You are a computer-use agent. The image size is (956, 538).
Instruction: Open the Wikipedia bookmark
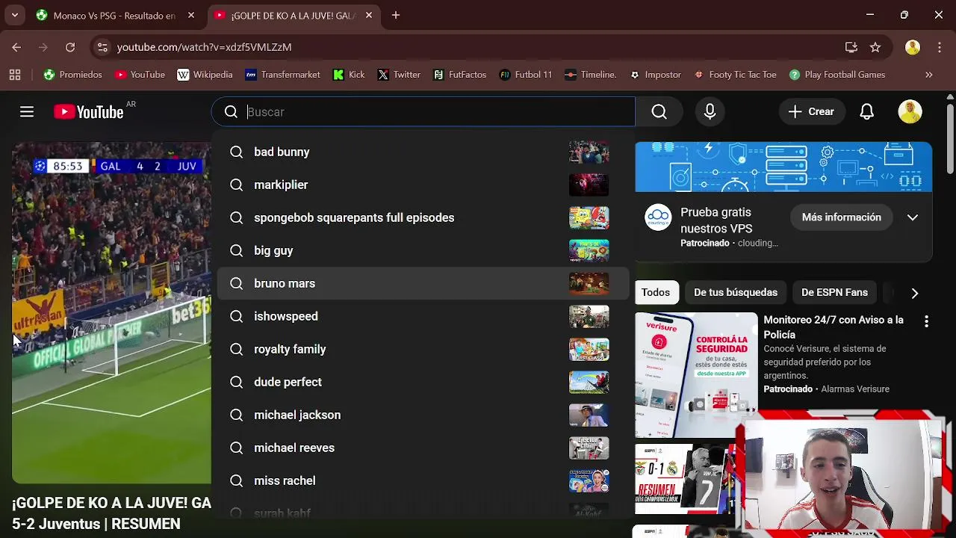tap(205, 75)
